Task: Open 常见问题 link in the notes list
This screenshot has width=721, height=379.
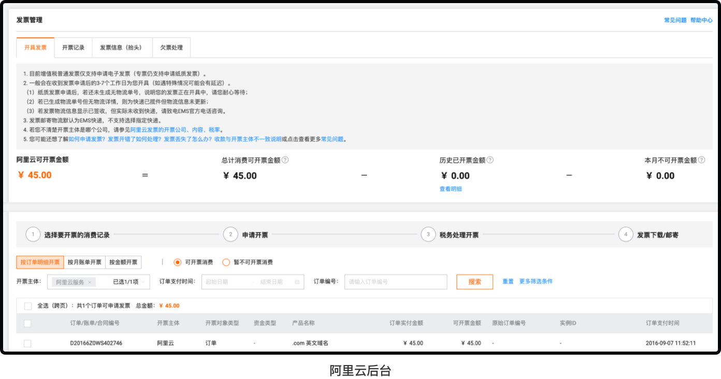Action: [x=332, y=139]
